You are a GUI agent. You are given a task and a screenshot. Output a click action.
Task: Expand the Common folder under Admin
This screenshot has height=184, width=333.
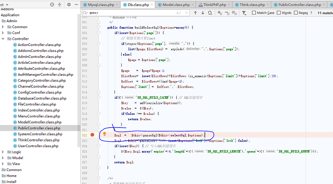(x=3, y=27)
